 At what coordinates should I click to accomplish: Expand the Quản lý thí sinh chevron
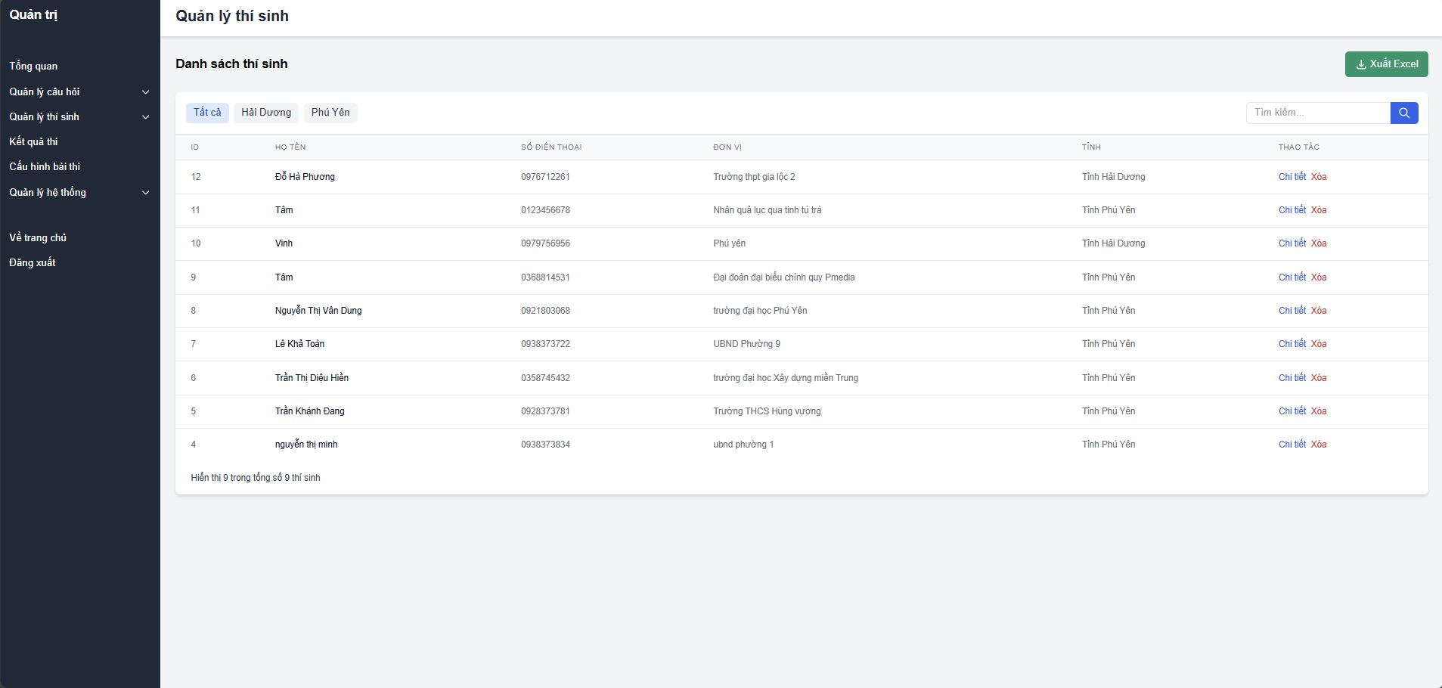pyautogui.click(x=145, y=117)
